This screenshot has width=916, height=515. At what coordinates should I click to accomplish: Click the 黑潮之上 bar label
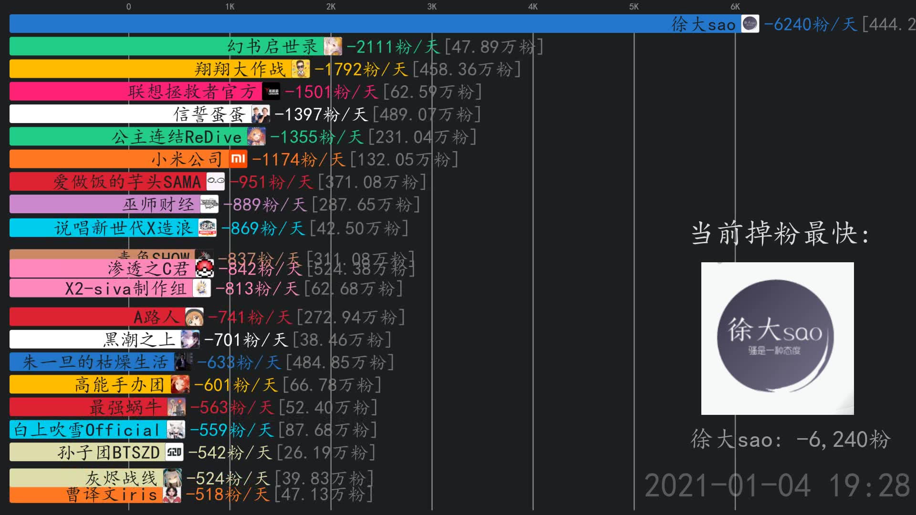pos(139,340)
